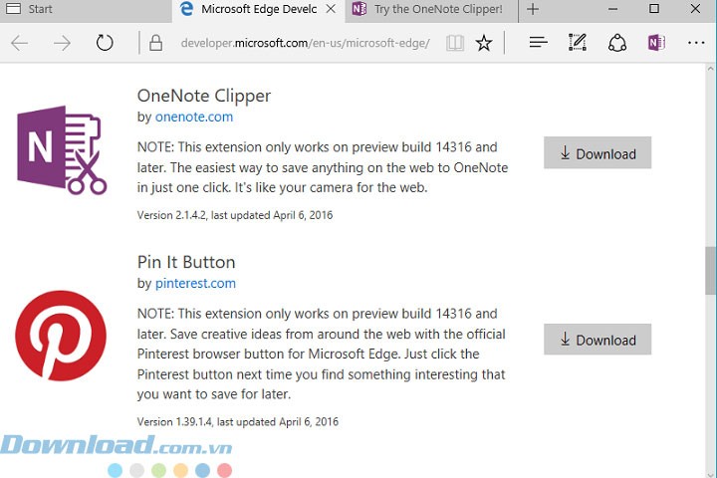Click the site lock icon
This screenshot has width=717, height=478.
[x=155, y=43]
